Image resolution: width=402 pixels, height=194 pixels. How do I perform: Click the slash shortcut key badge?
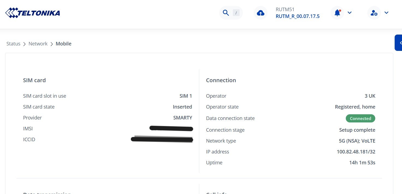[236, 13]
